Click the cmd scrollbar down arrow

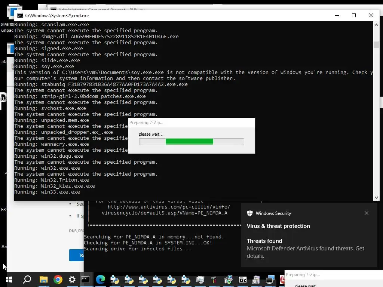pos(376,198)
